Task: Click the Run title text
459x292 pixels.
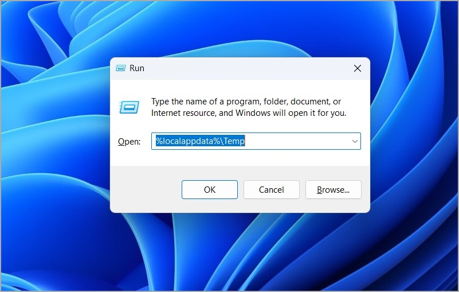Action: (x=137, y=68)
